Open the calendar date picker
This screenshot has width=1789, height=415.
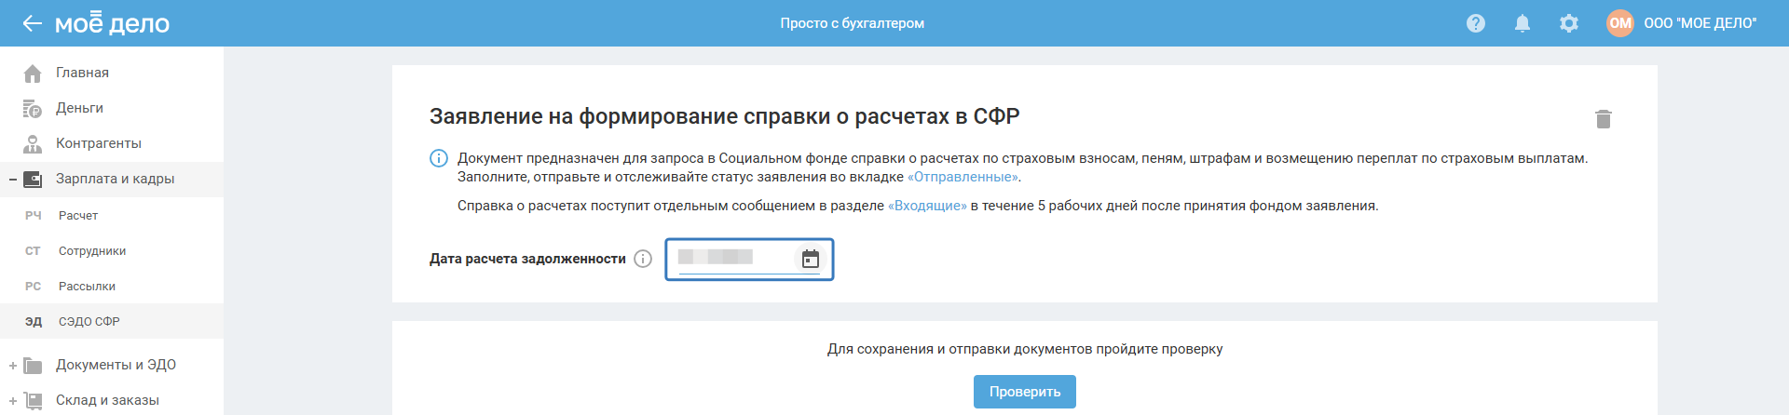click(x=811, y=259)
